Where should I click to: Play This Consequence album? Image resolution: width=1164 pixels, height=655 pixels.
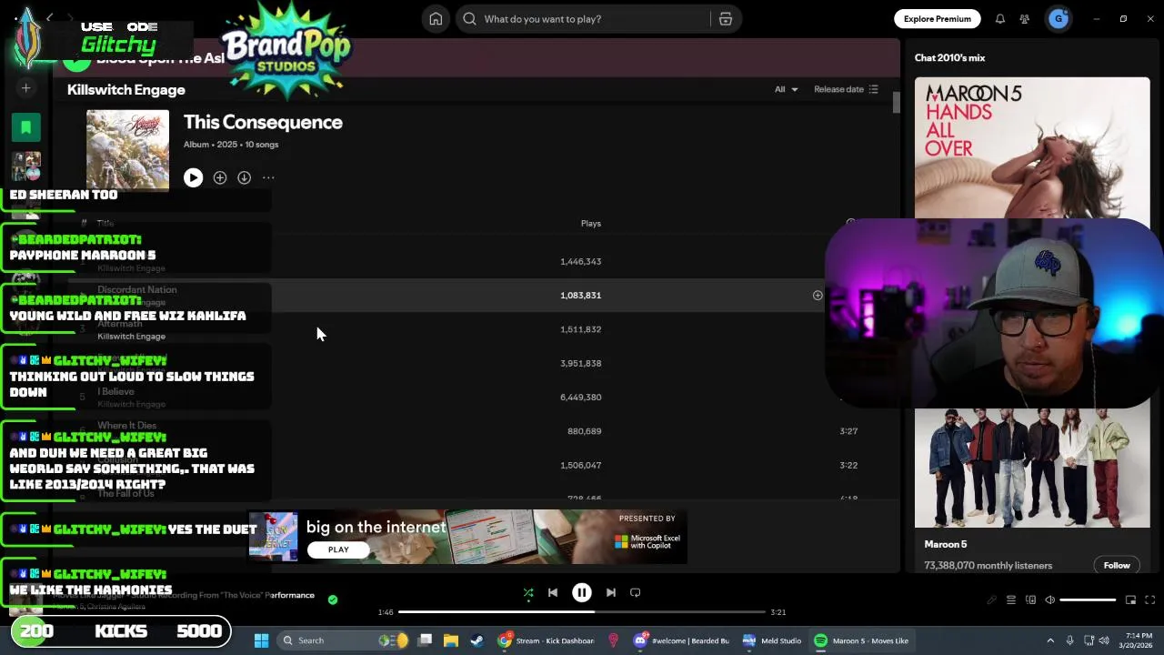pos(193,177)
